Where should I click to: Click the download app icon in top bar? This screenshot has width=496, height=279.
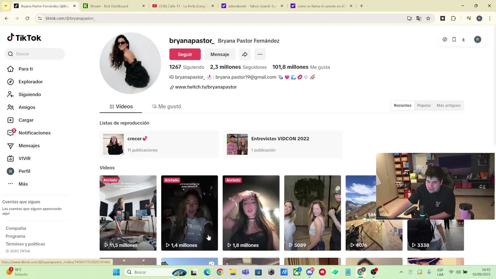(463, 40)
